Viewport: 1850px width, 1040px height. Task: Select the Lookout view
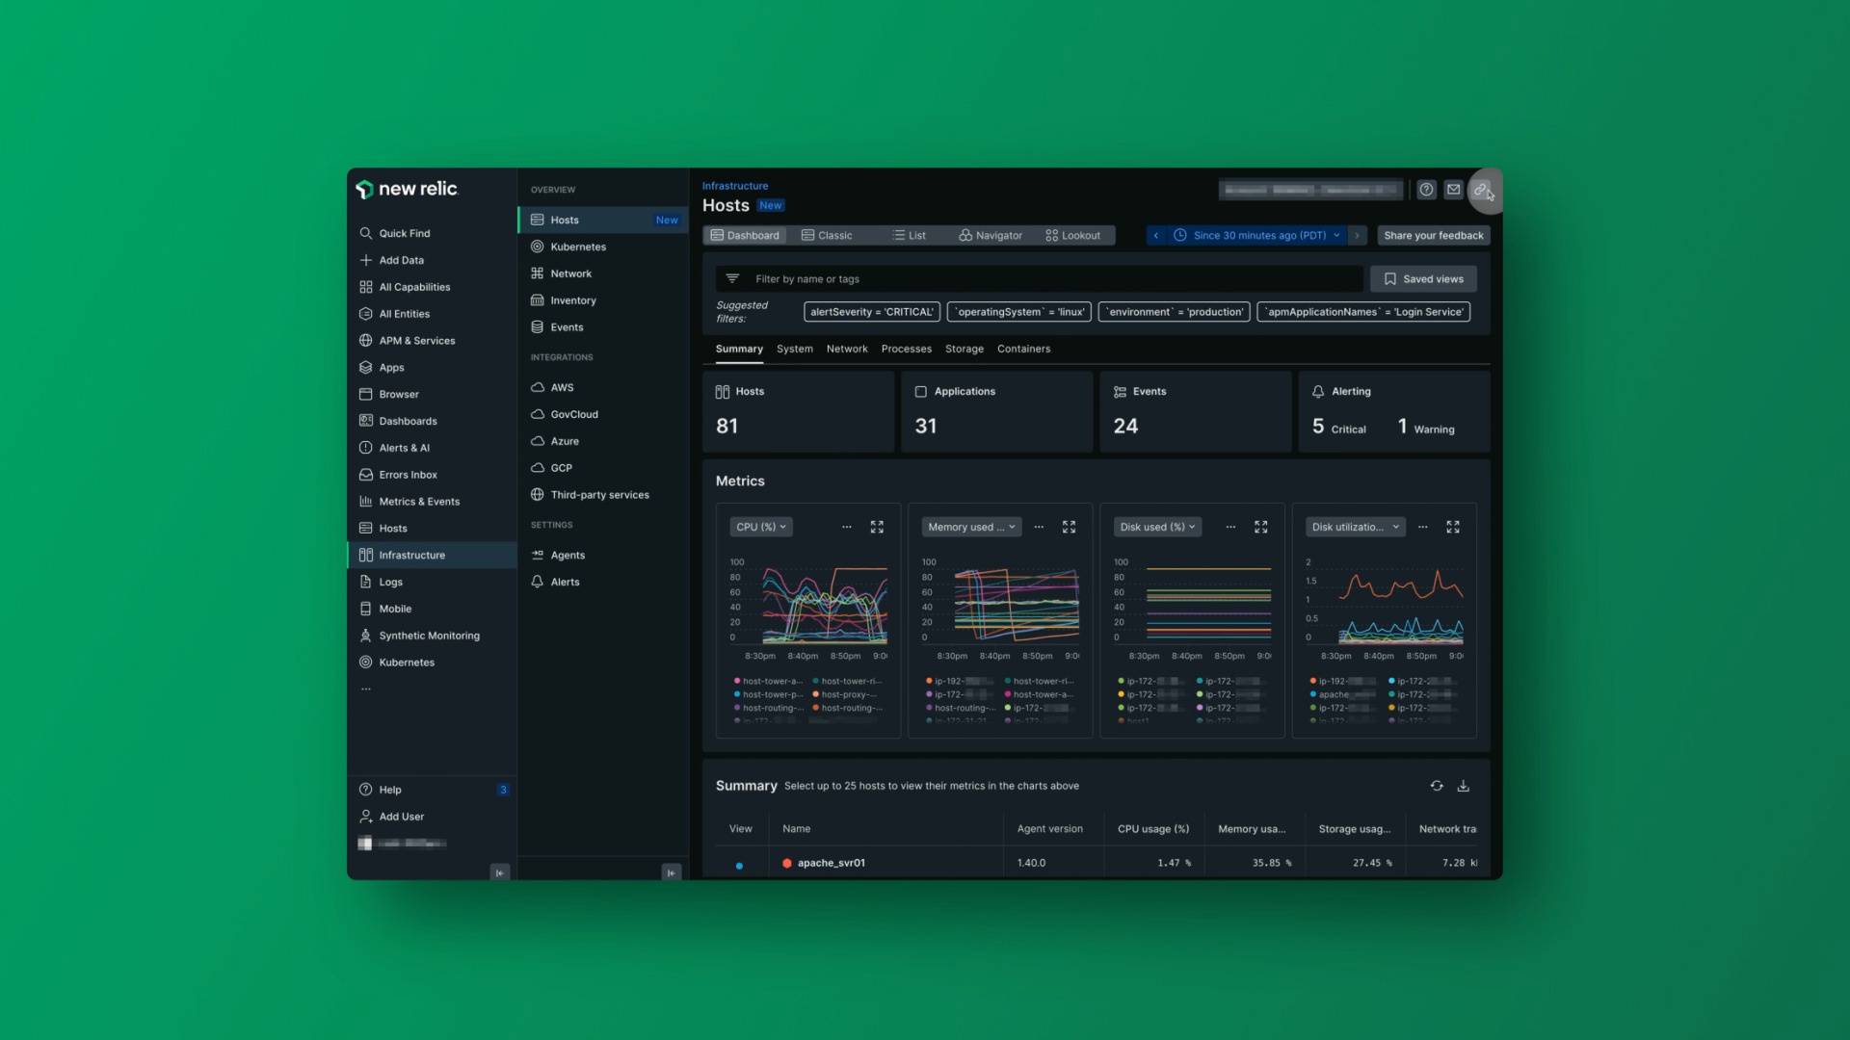tap(1072, 236)
